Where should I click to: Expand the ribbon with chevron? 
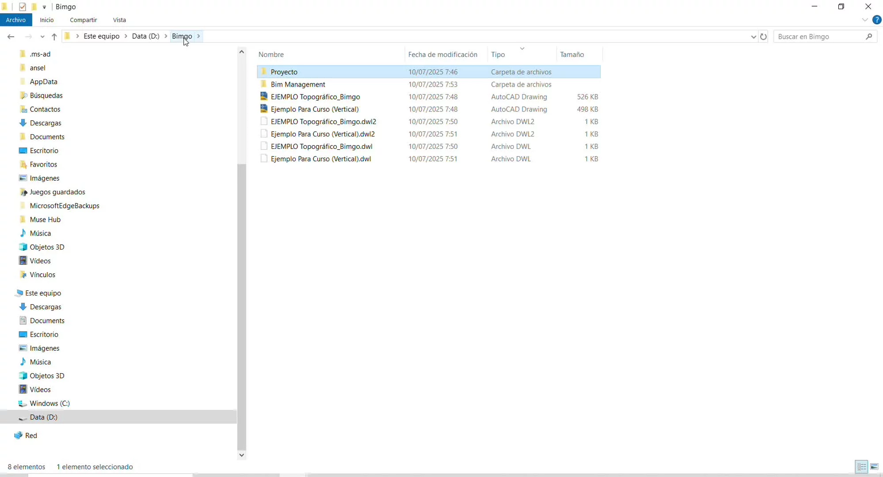click(x=865, y=20)
